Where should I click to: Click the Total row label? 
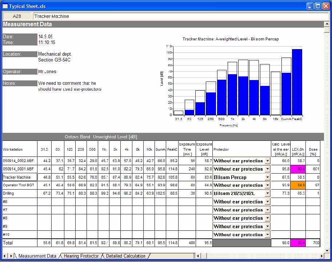[x=8, y=243]
